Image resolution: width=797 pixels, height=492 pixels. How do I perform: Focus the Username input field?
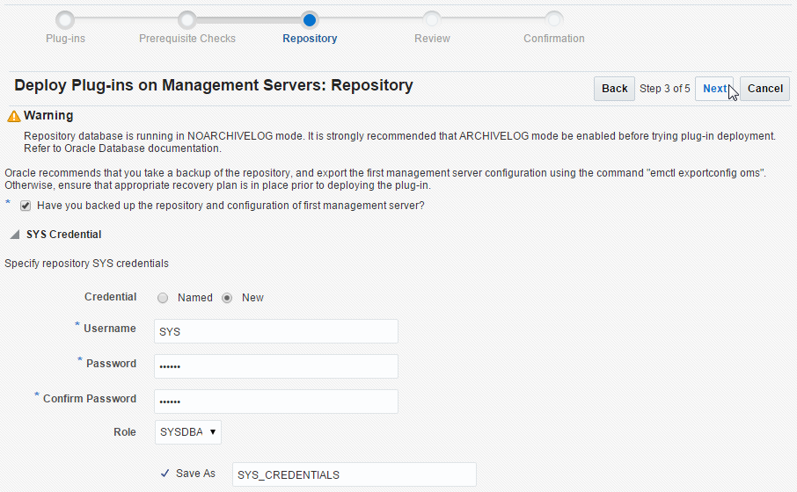click(276, 331)
